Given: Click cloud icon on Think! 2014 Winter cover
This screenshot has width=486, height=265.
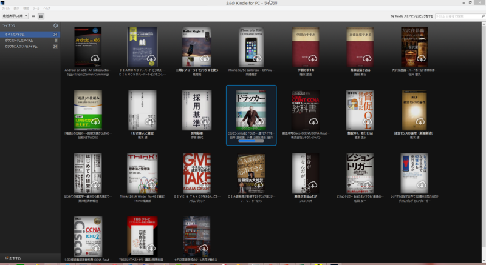Looking at the screenshot, I should (x=151, y=185).
